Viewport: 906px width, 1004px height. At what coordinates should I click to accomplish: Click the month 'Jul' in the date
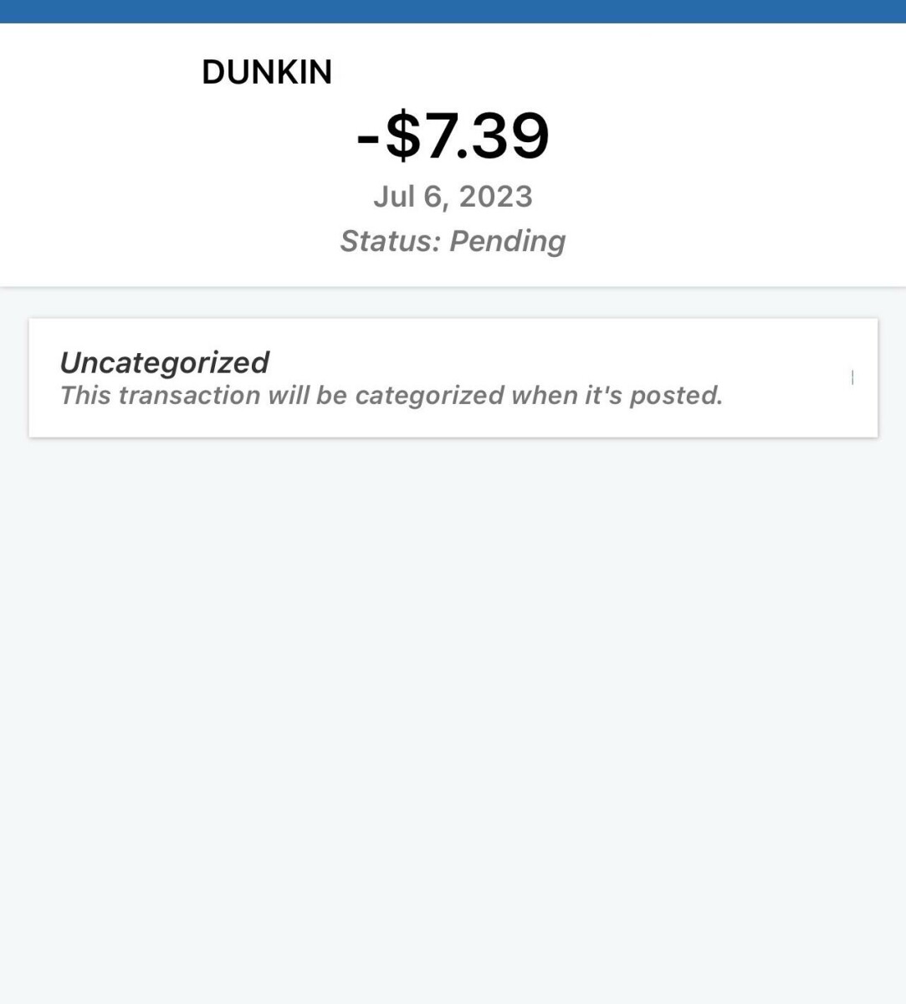(x=394, y=197)
